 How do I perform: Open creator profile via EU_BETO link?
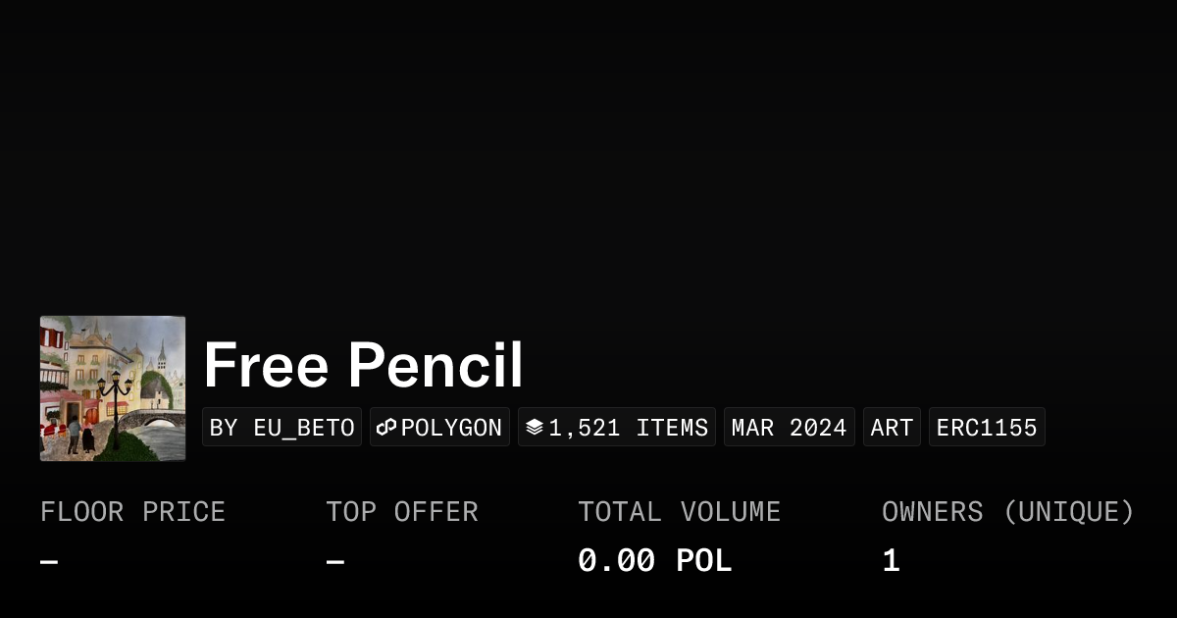(304, 427)
